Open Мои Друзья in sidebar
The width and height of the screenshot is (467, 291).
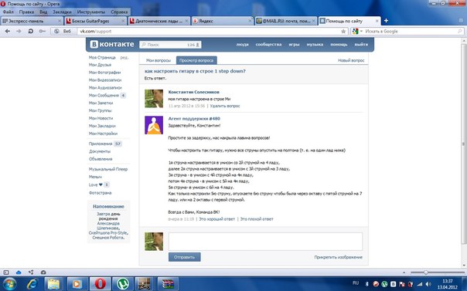(x=100, y=65)
